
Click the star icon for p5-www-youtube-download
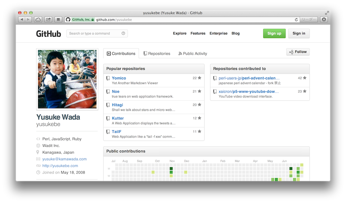point(305,91)
